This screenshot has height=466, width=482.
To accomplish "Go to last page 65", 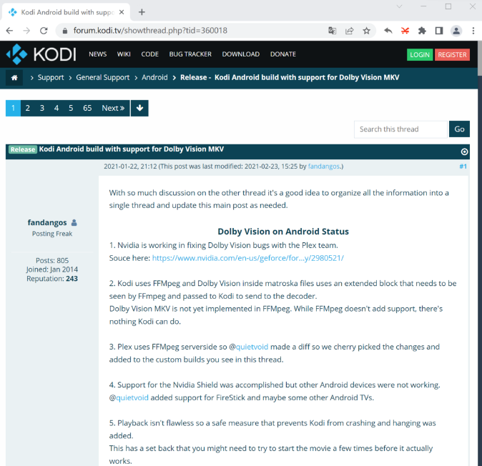I will pyautogui.click(x=87, y=108).
